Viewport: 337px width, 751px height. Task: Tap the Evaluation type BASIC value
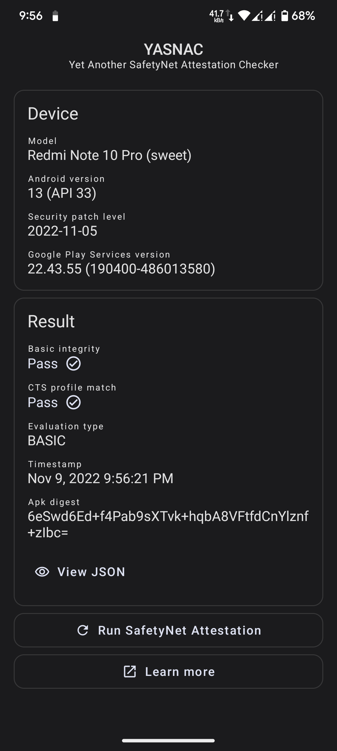click(x=47, y=441)
